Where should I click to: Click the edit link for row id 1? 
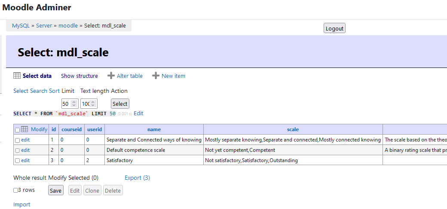click(25, 140)
